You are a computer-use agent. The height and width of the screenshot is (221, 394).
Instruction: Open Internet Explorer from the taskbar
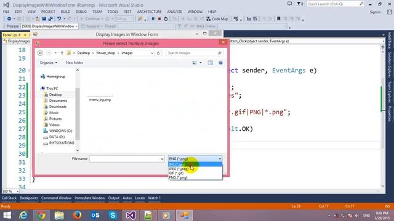pyautogui.click(x=23, y=215)
